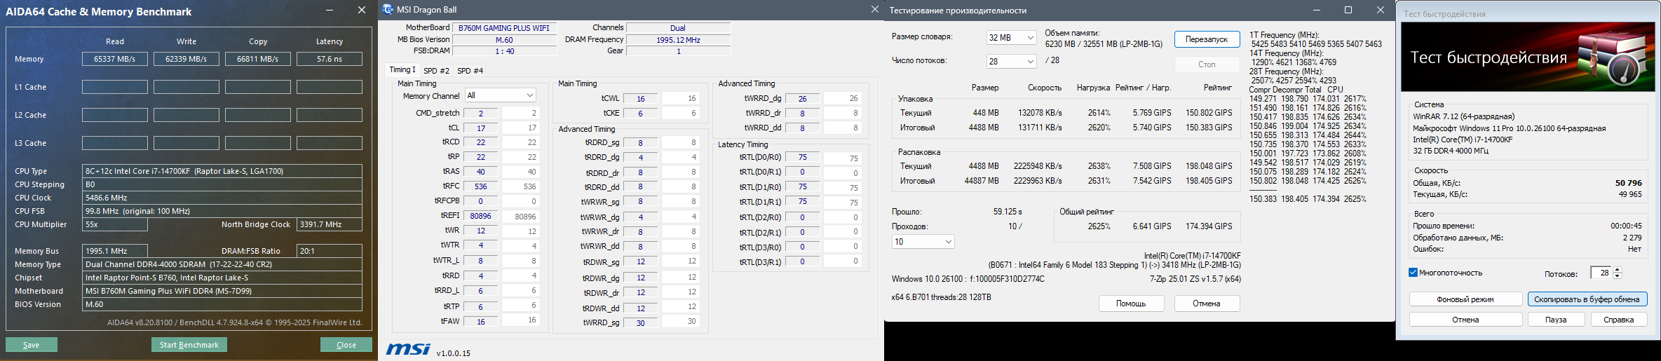Increase Потоков count with up arrow
Screen dimensions: 1661x361
pos(1618,270)
